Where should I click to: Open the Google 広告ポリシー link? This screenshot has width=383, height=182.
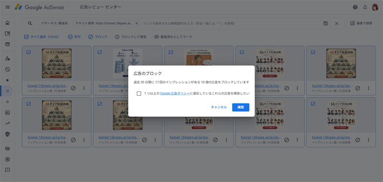(x=175, y=93)
